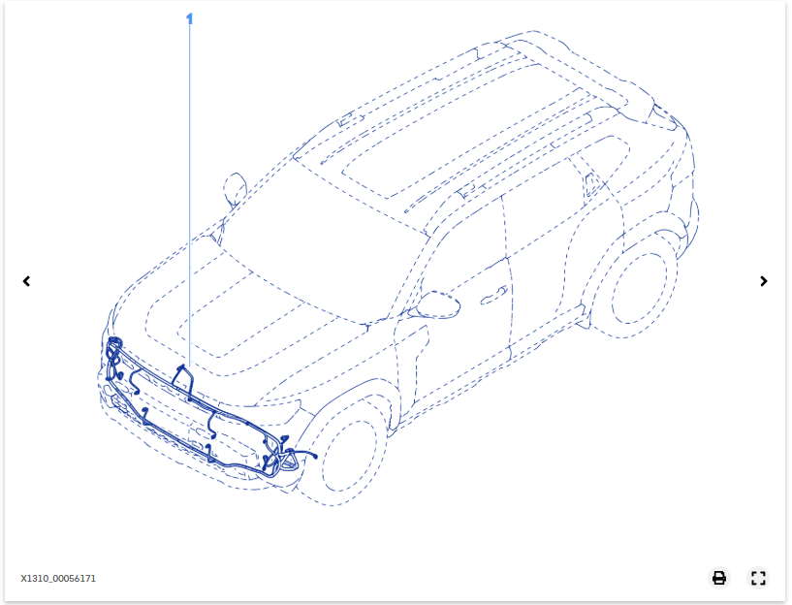Open the diagram in fullscreen
The height and width of the screenshot is (605, 792).
tap(758, 578)
